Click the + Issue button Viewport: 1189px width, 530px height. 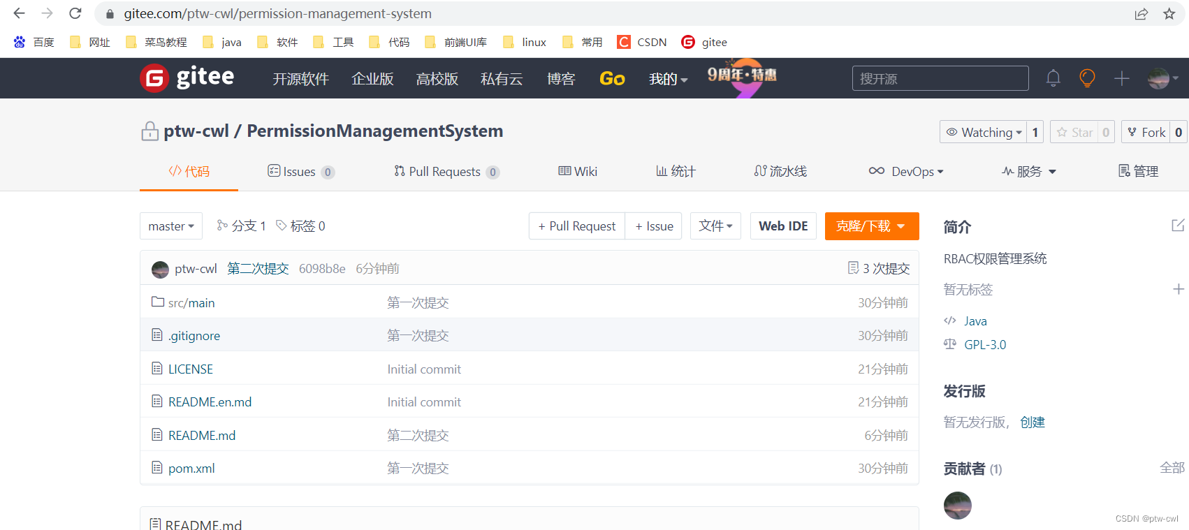(654, 226)
